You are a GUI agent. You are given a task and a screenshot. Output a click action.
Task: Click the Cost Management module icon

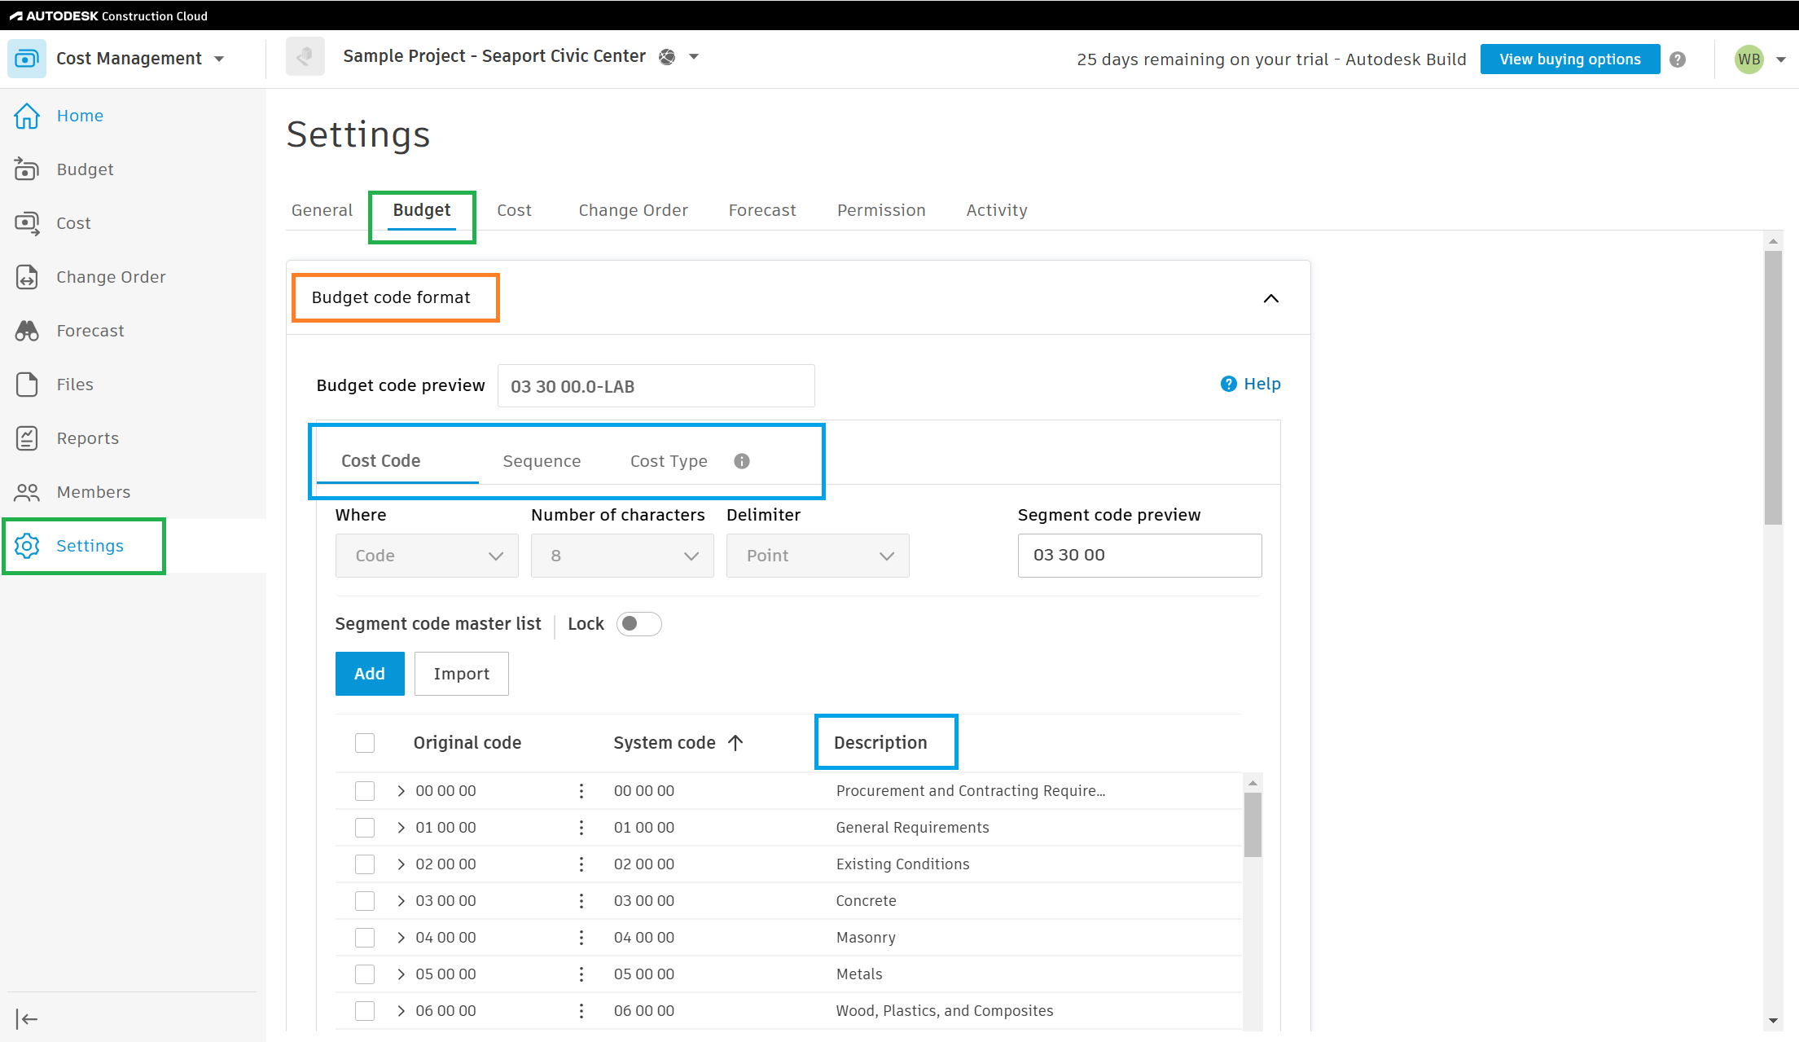pos(27,59)
